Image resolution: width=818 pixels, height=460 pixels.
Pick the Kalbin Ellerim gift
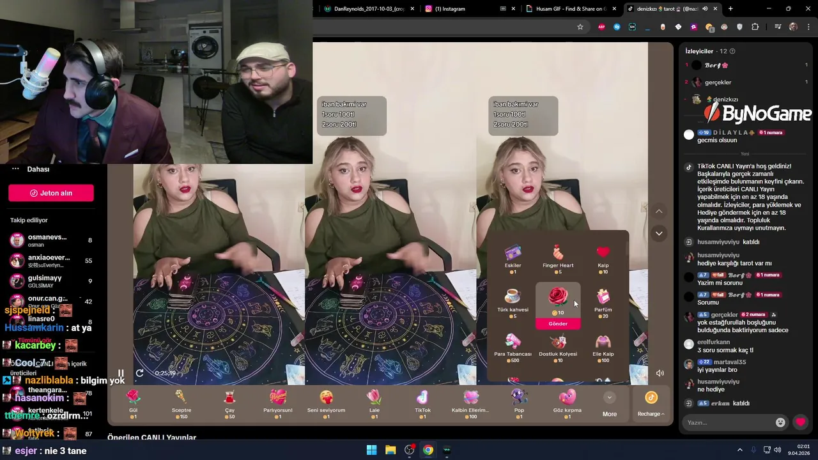point(470,404)
